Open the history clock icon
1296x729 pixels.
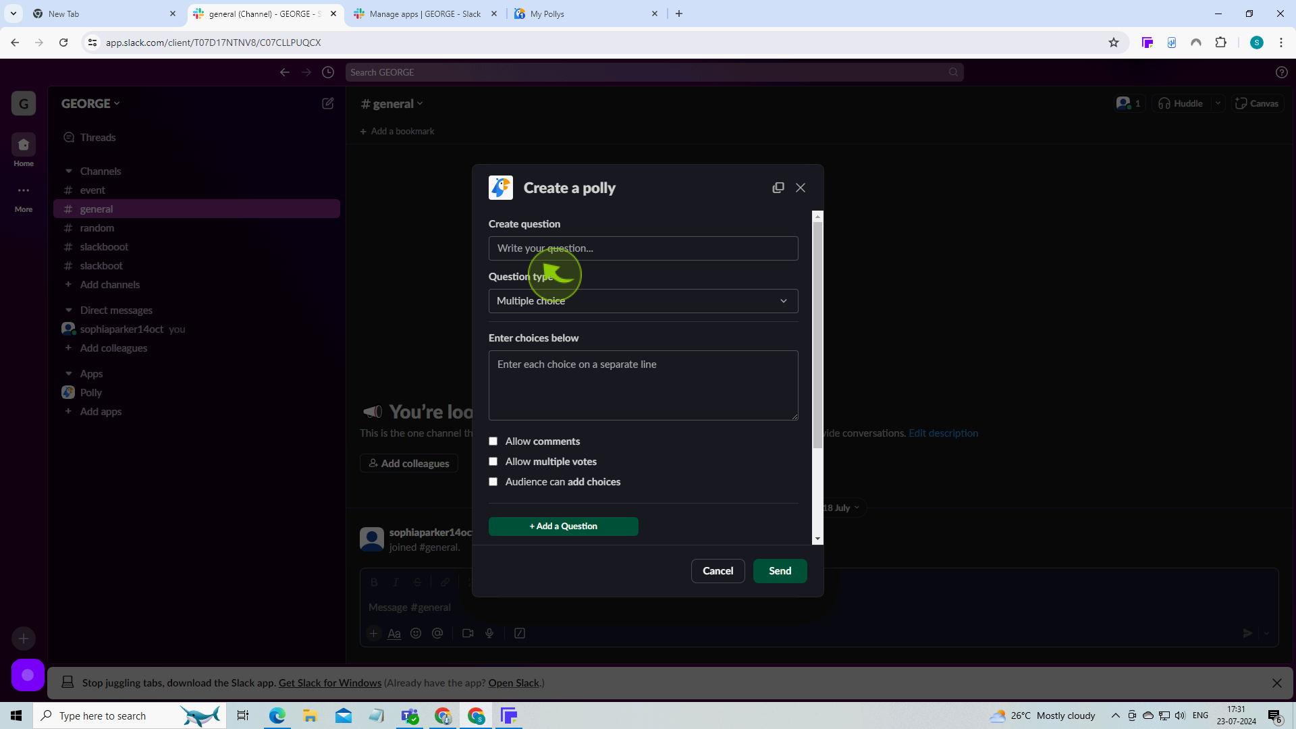[x=328, y=72]
